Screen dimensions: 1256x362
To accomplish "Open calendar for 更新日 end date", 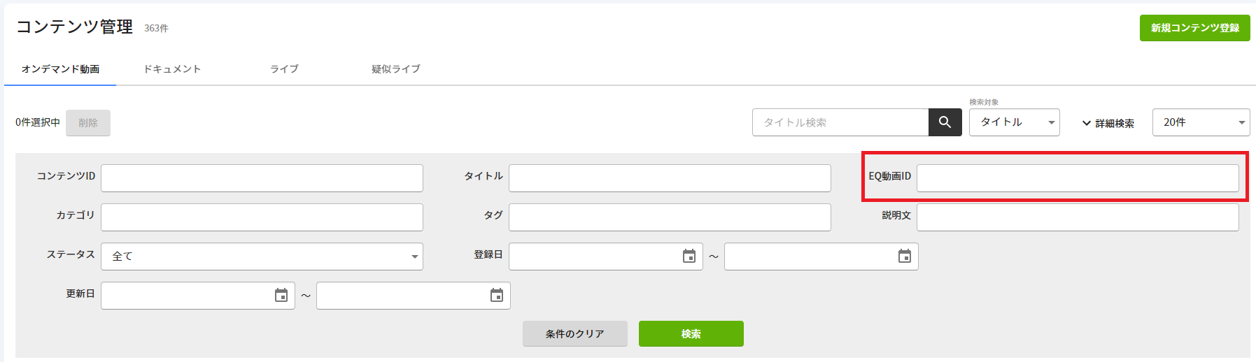I will point(497,296).
